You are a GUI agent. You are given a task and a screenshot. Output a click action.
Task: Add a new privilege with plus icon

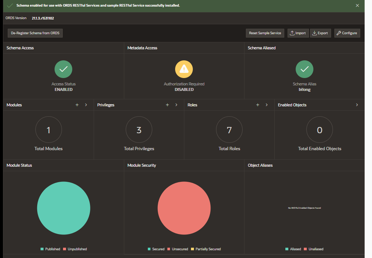pyautogui.click(x=167, y=105)
